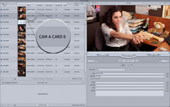Click the half-filled status dot for MVI_9605
This screenshot has width=170, height=107.
point(1,72)
